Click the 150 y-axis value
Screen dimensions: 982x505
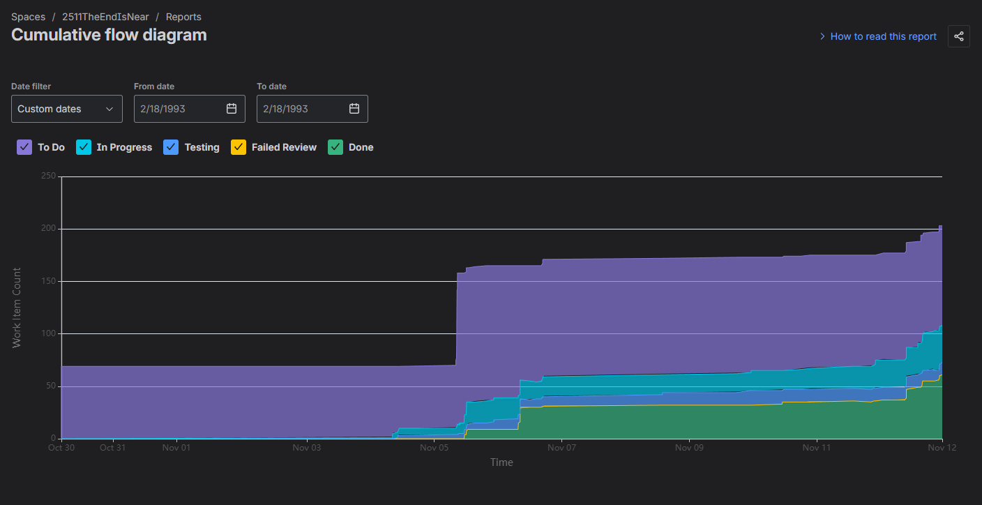[x=48, y=281]
